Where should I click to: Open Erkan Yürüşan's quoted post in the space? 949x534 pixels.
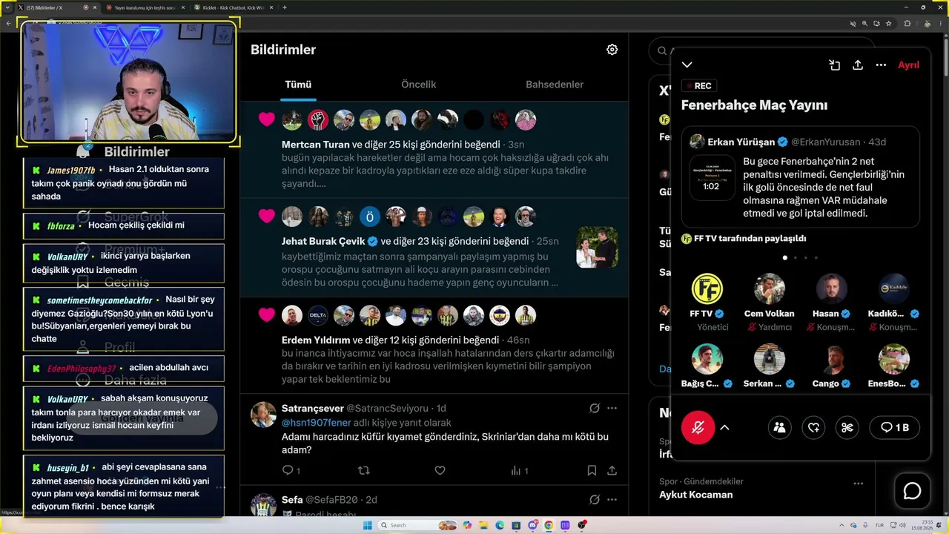(801, 177)
